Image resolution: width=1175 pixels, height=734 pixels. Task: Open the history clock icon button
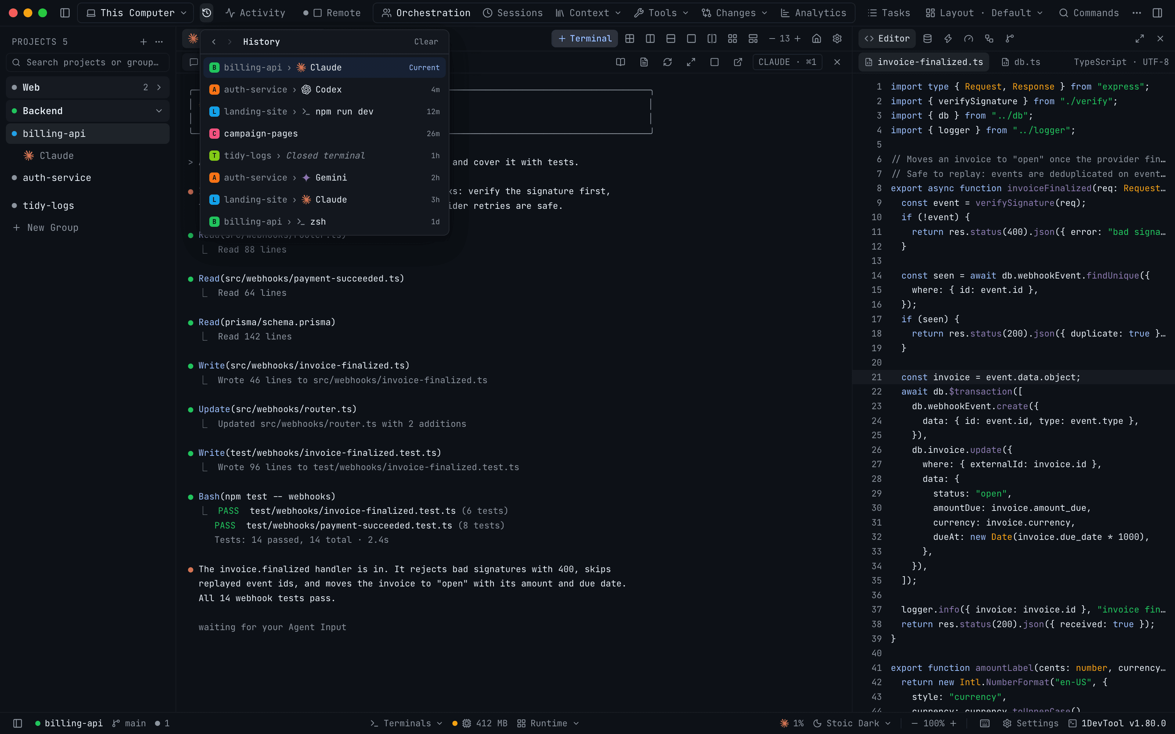coord(206,12)
